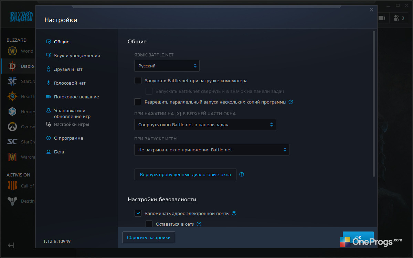Screen dimensions: 413x258
Task: Click the info icon beside О программе
Action: tap(49, 138)
